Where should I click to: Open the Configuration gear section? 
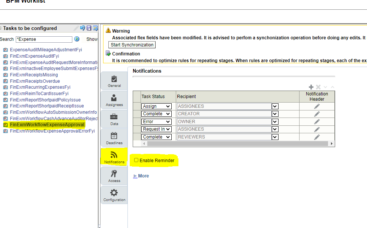coord(114,194)
